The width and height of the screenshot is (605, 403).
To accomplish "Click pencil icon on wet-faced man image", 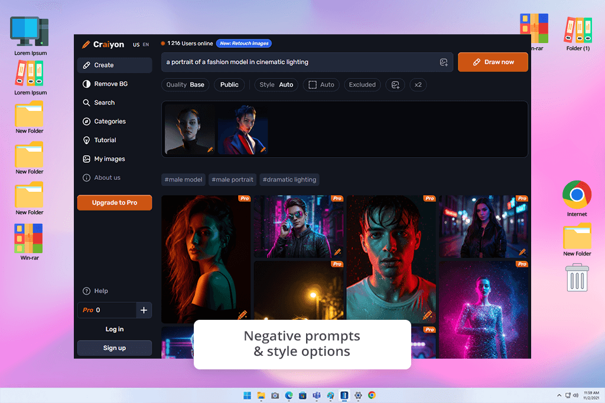I will tap(427, 314).
